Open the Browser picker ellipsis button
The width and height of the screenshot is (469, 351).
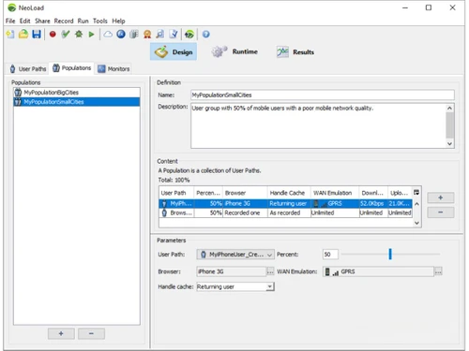pyautogui.click(x=270, y=271)
